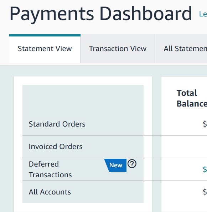Click the divider line below Deferred Transactions row
This screenshot has height=212, width=207.
(x=83, y=181)
